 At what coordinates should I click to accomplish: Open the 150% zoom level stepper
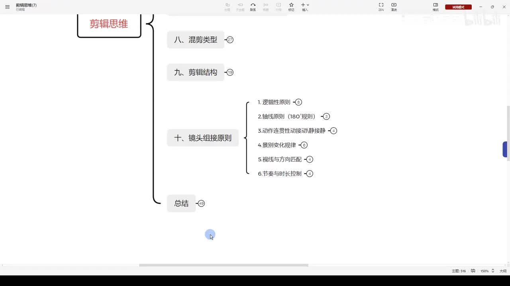point(493,271)
